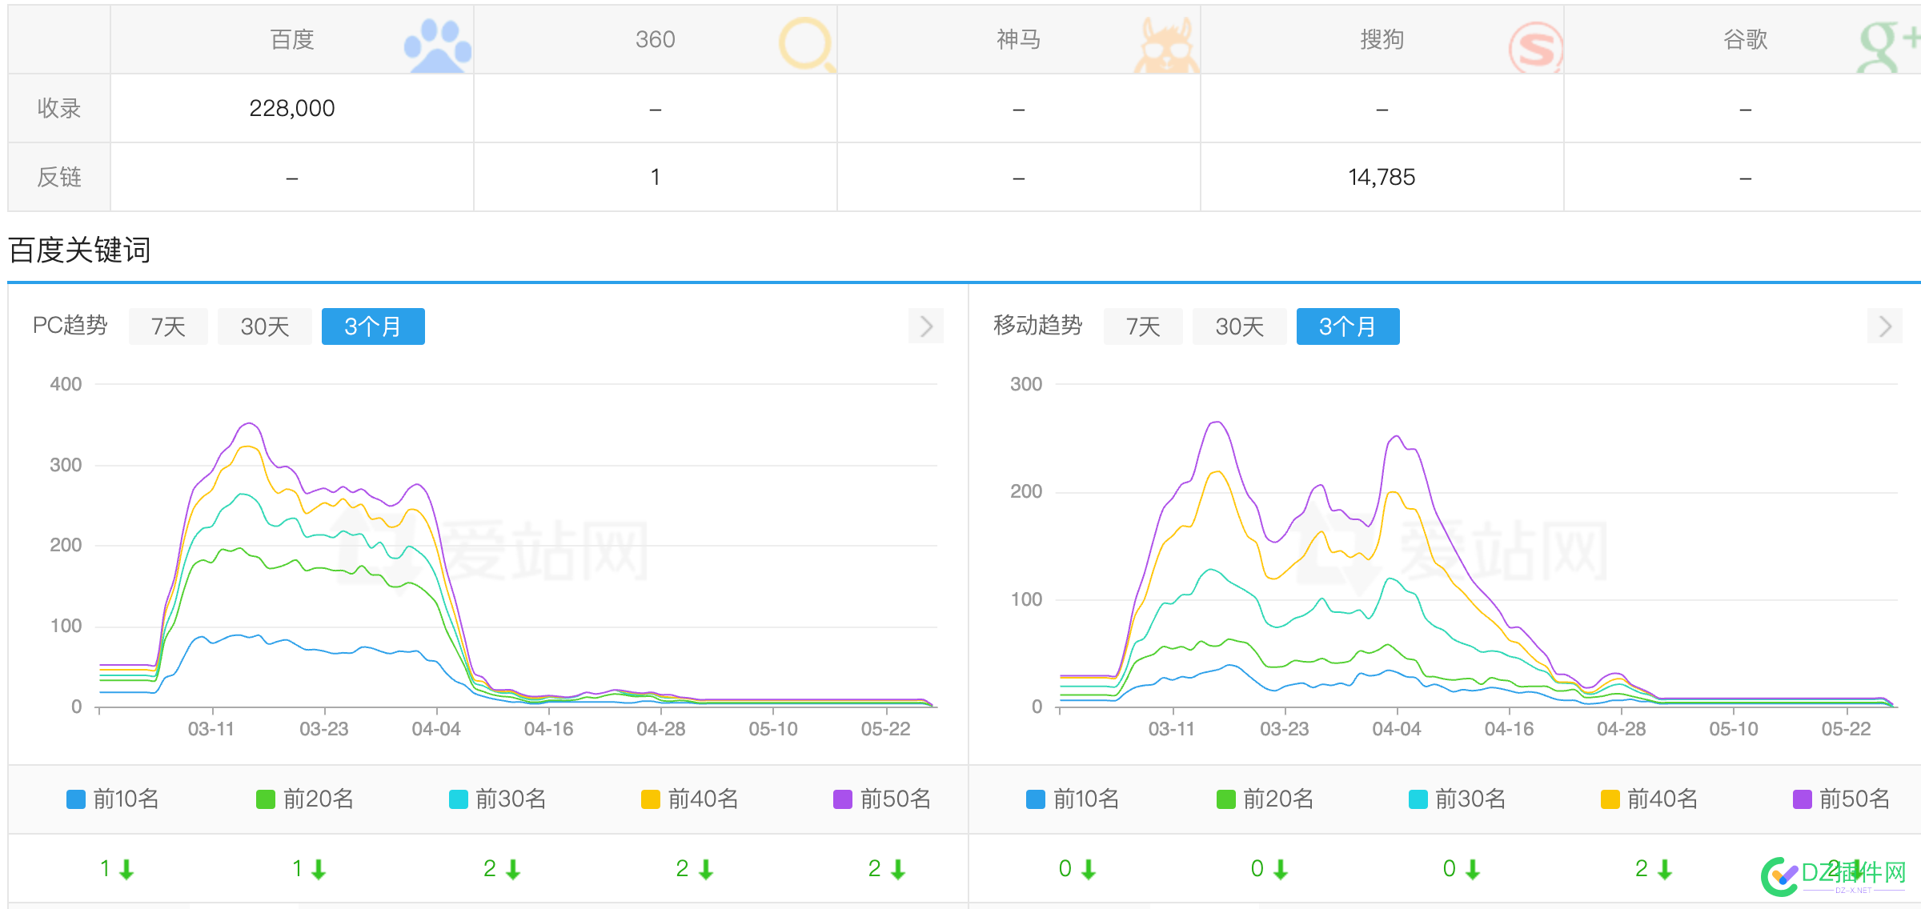Image resolution: width=1921 pixels, height=909 pixels.
Task: Click the 360 search magnifier icon
Action: pyautogui.click(x=807, y=46)
